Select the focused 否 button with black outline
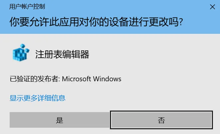The image size is (220, 134). [x=161, y=120]
